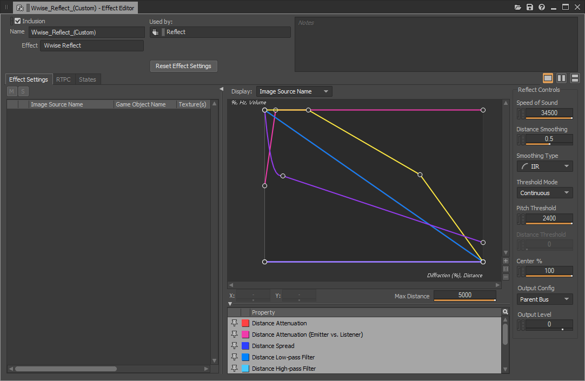The width and height of the screenshot is (585, 381).
Task: Collapse the property list with the triangle expander
Action: 230,304
